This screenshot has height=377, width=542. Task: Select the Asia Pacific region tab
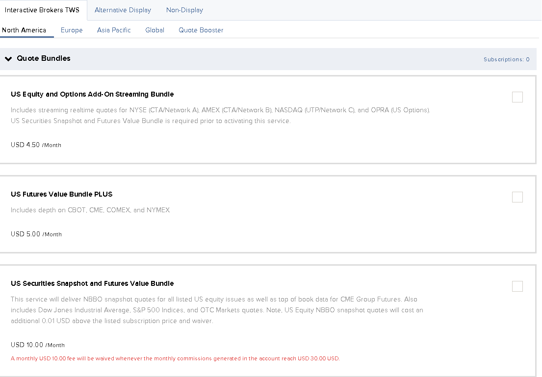pyautogui.click(x=114, y=30)
